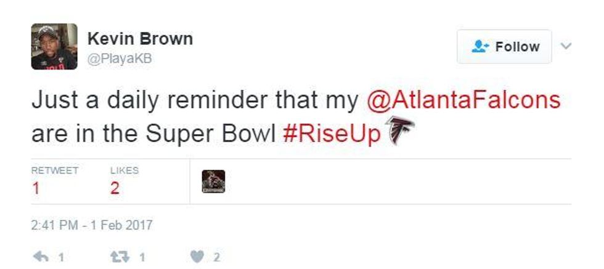Click the number beside the retweet icon
Screen dimensions: 604x269
pos(141,257)
